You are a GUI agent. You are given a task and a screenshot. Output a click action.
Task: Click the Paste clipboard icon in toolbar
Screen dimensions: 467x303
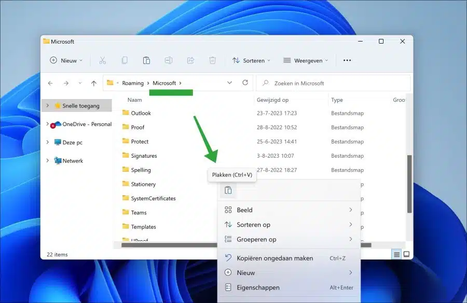(x=146, y=61)
